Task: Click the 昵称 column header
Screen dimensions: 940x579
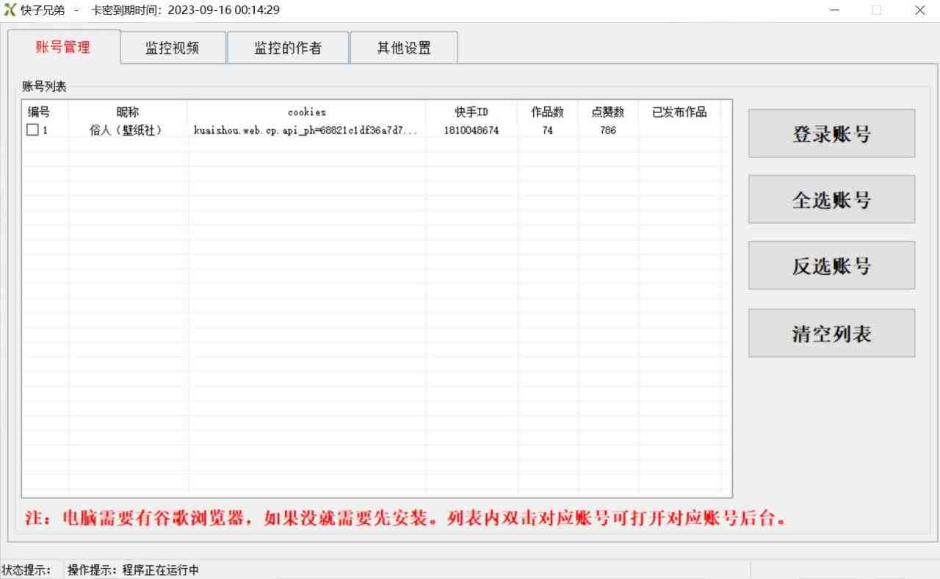Action: coord(127,112)
